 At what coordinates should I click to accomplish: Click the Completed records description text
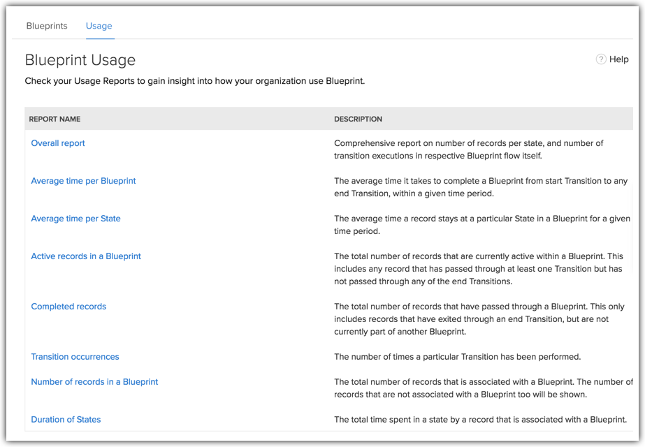[479, 319]
